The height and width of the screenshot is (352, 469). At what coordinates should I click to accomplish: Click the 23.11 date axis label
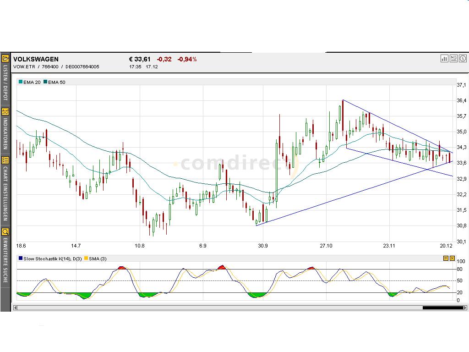[x=389, y=246]
